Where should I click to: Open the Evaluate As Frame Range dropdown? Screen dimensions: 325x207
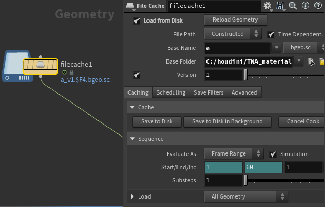click(233, 153)
